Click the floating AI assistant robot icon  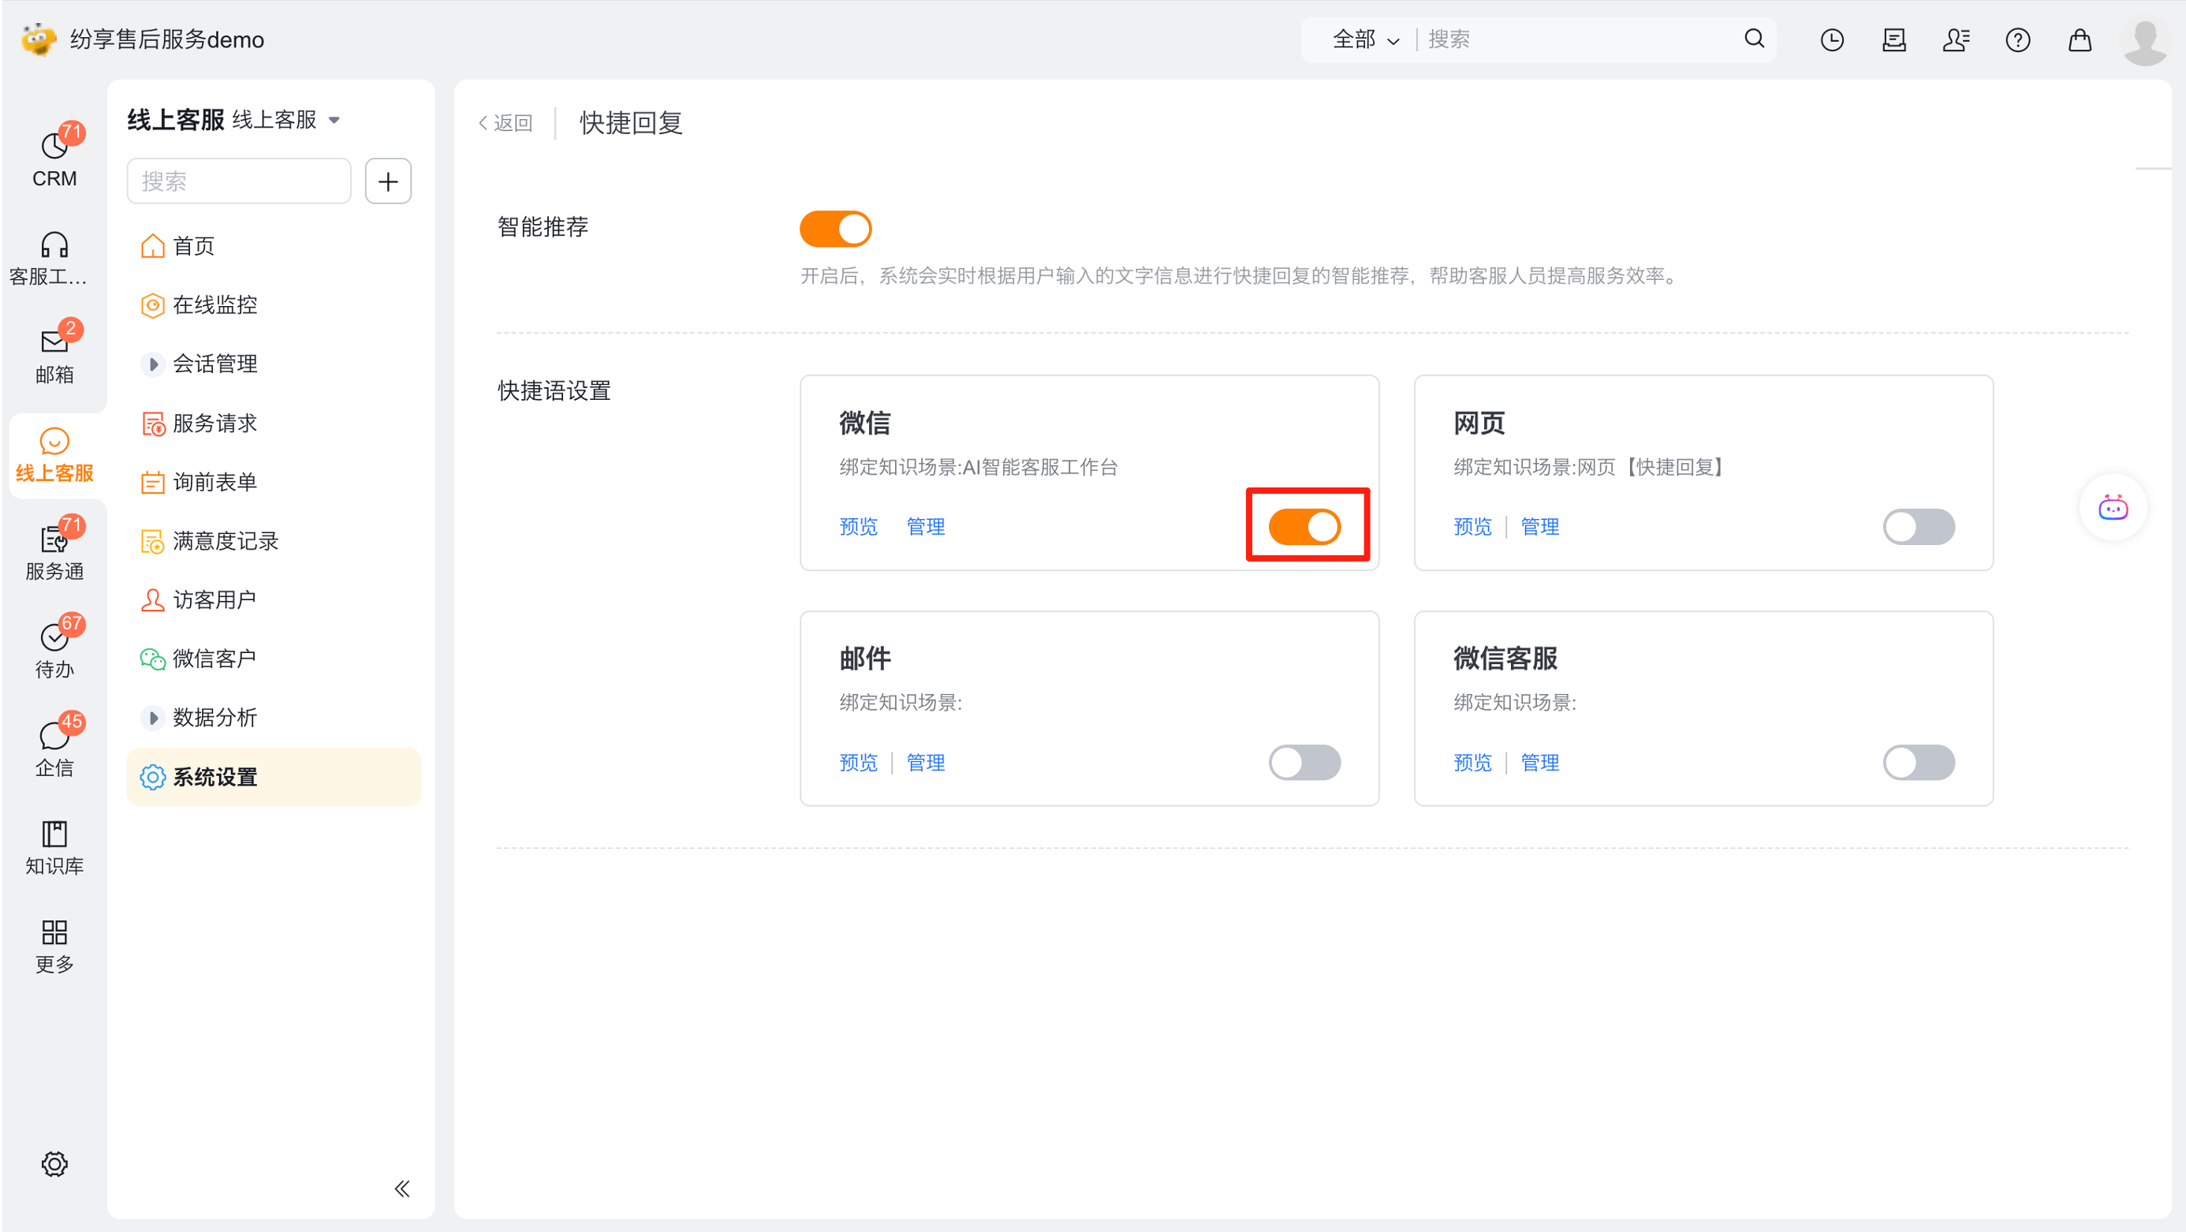point(2112,507)
